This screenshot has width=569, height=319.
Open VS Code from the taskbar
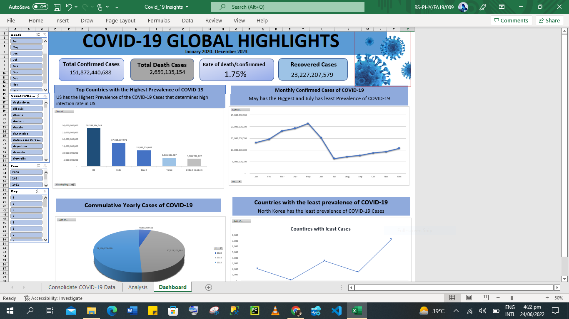pos(336,310)
